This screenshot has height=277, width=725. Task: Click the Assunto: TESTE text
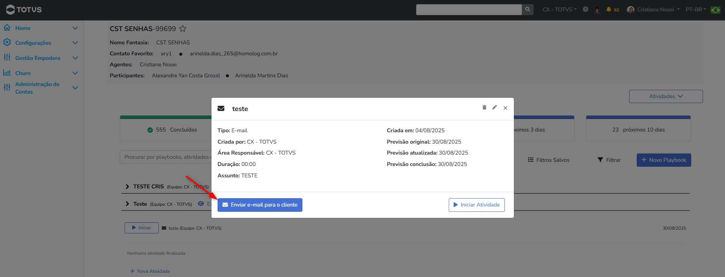click(237, 175)
